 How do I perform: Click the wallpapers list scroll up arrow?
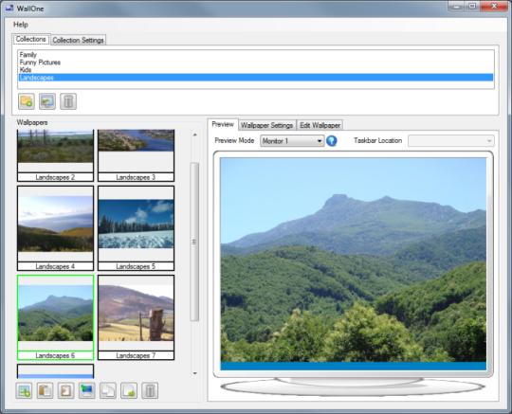pos(195,135)
